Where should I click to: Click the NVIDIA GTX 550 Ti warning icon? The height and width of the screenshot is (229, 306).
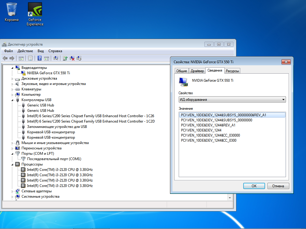tap(23, 73)
